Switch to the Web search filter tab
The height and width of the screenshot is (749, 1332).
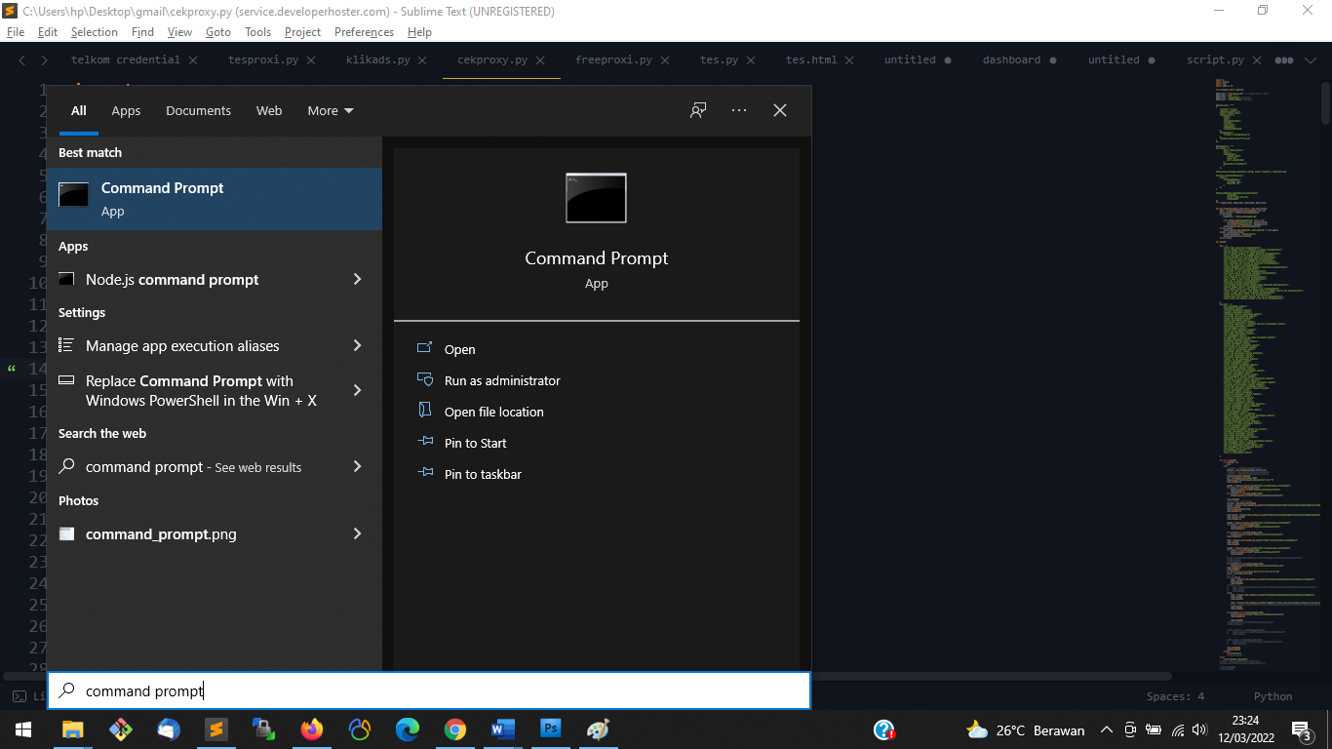click(x=269, y=110)
